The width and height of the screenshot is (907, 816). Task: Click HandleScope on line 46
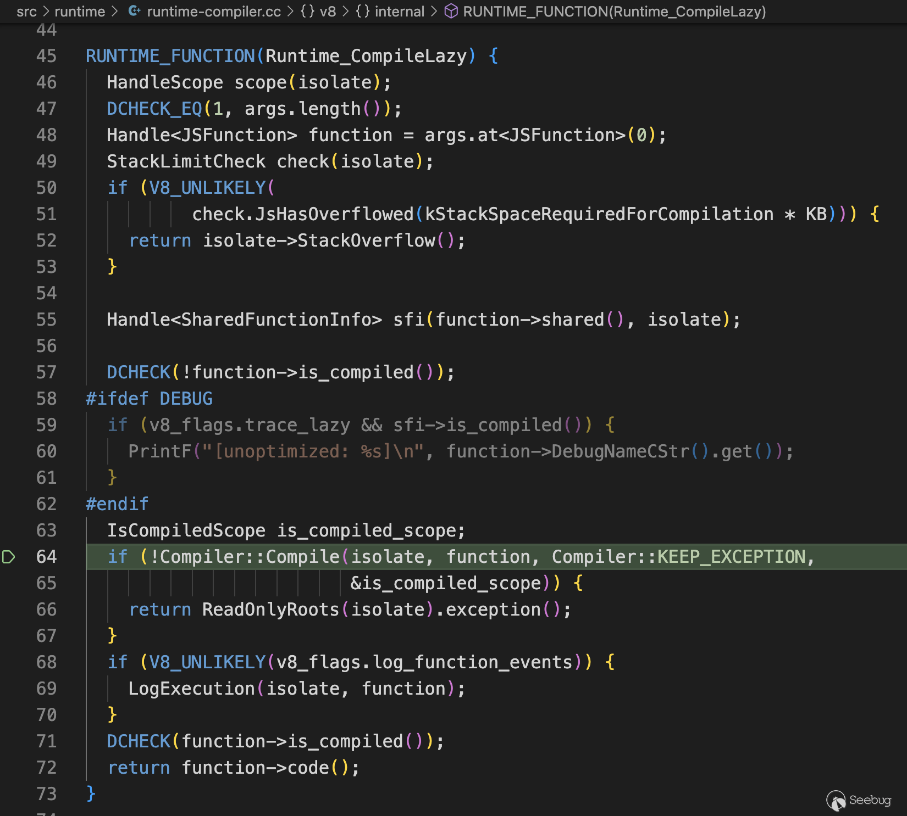click(165, 82)
